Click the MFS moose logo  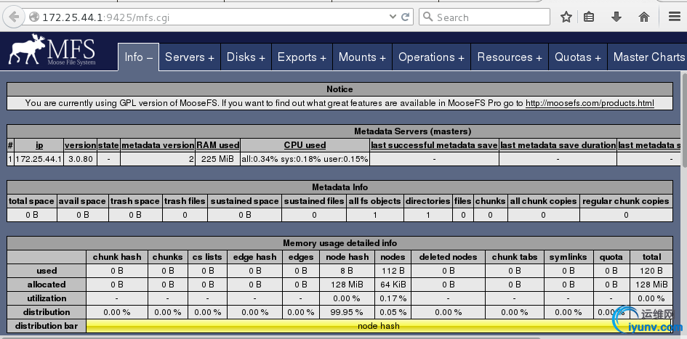[x=52, y=52]
